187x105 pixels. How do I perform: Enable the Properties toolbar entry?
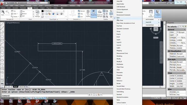[x=127, y=75]
